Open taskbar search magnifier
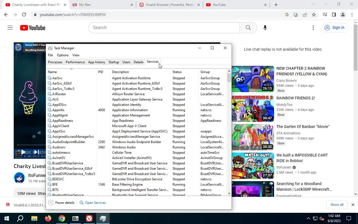The height and width of the screenshot is (224, 358). pos(20,218)
